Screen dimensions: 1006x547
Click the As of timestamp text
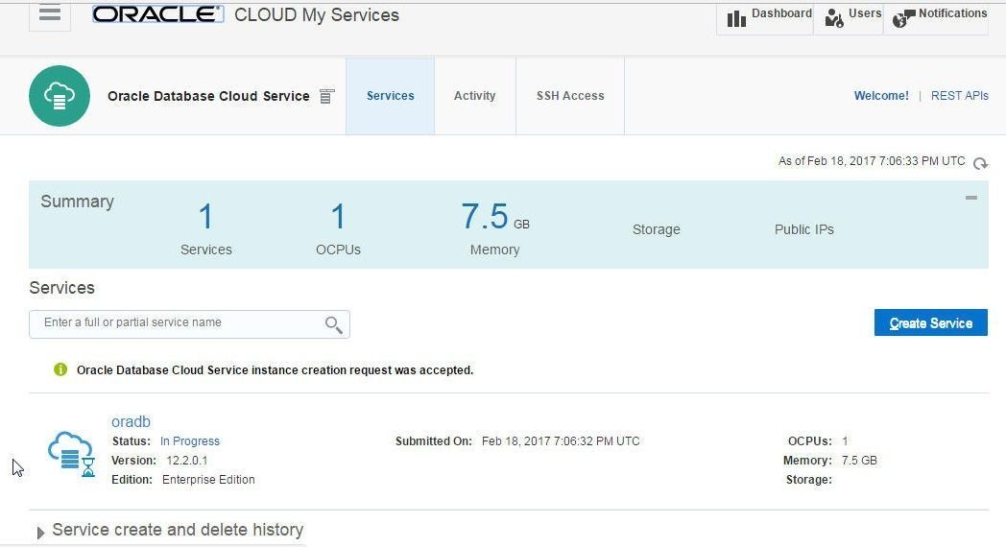tap(872, 161)
